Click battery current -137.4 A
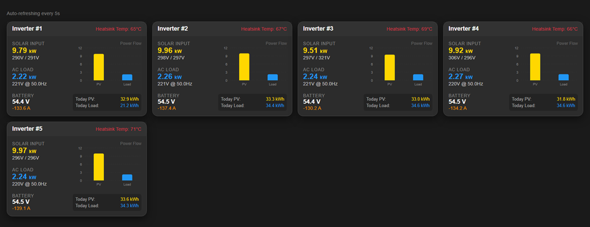The image size is (590, 227). tap(167, 108)
